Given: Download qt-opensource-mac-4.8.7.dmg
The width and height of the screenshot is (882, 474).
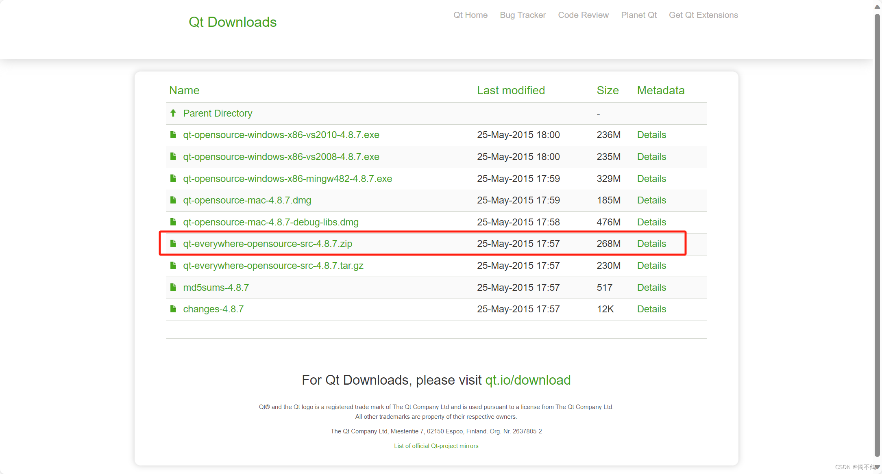Looking at the screenshot, I should click(x=247, y=200).
